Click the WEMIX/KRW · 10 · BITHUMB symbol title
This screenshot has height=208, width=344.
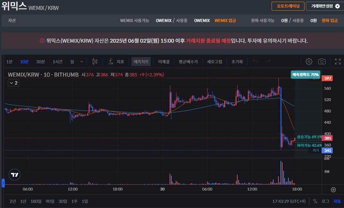click(43, 75)
